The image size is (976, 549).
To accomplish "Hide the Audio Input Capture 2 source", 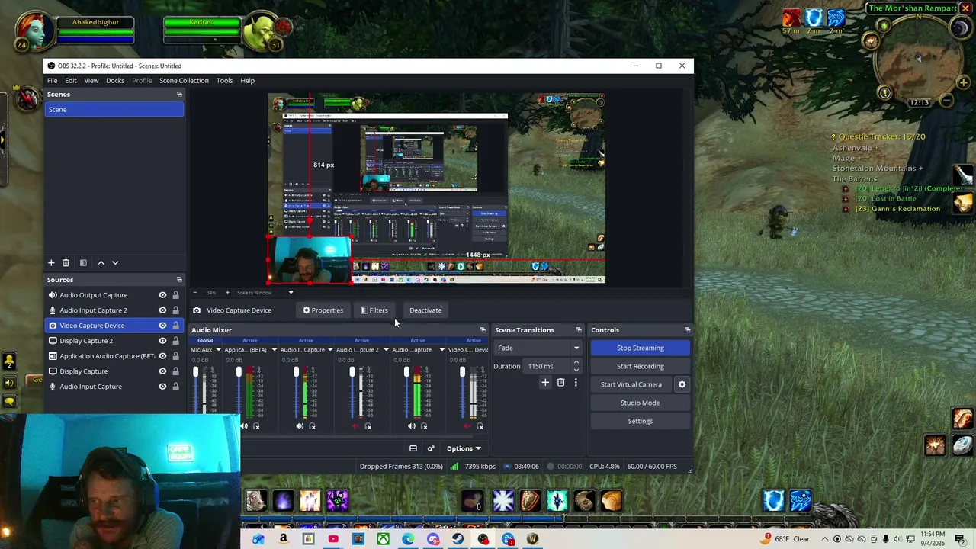I will click(x=162, y=310).
